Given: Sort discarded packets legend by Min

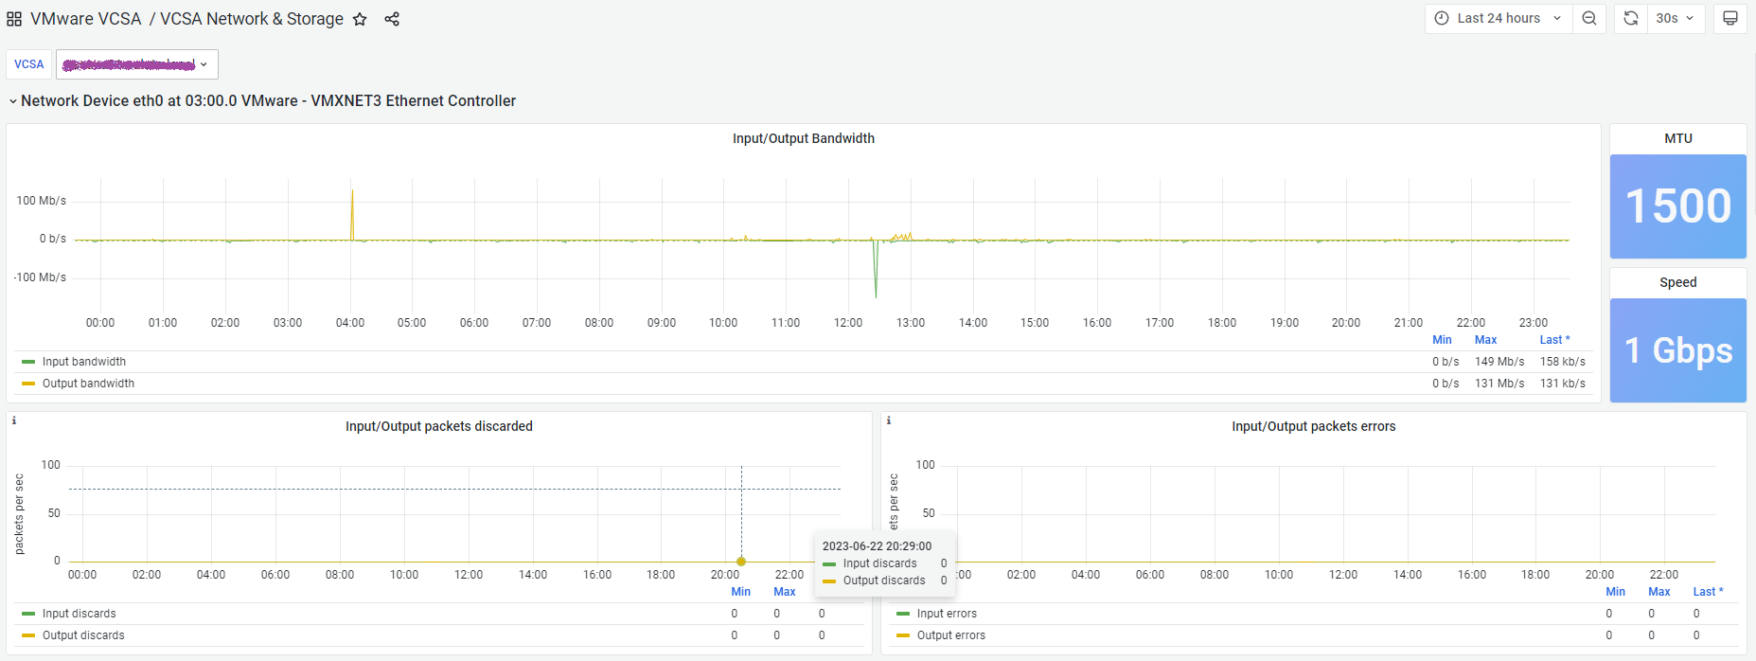Looking at the screenshot, I should [x=740, y=592].
